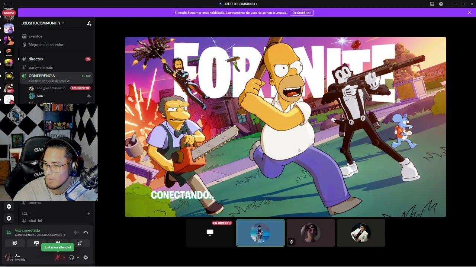This screenshot has height=267, width=476.
Task: Select the EN DIRECTO screen share tile
Action: click(x=210, y=233)
